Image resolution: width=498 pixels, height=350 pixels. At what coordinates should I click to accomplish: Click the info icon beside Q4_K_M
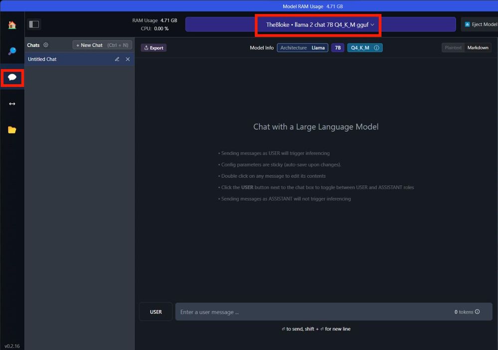(376, 48)
